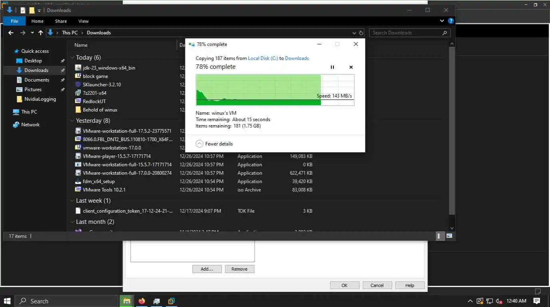Open the View ribbon tab
The width and height of the screenshot is (550, 307).
[84, 21]
